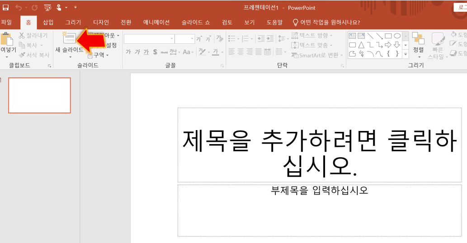Click the decrease font size icon
This screenshot has width=467, height=243.
coord(208,39)
